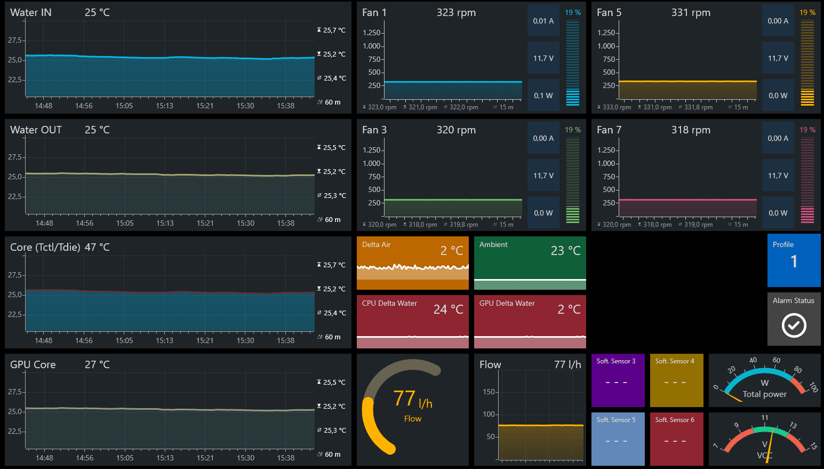
Task: Select Fan 5 current value 0,00 A
Action: (778, 21)
